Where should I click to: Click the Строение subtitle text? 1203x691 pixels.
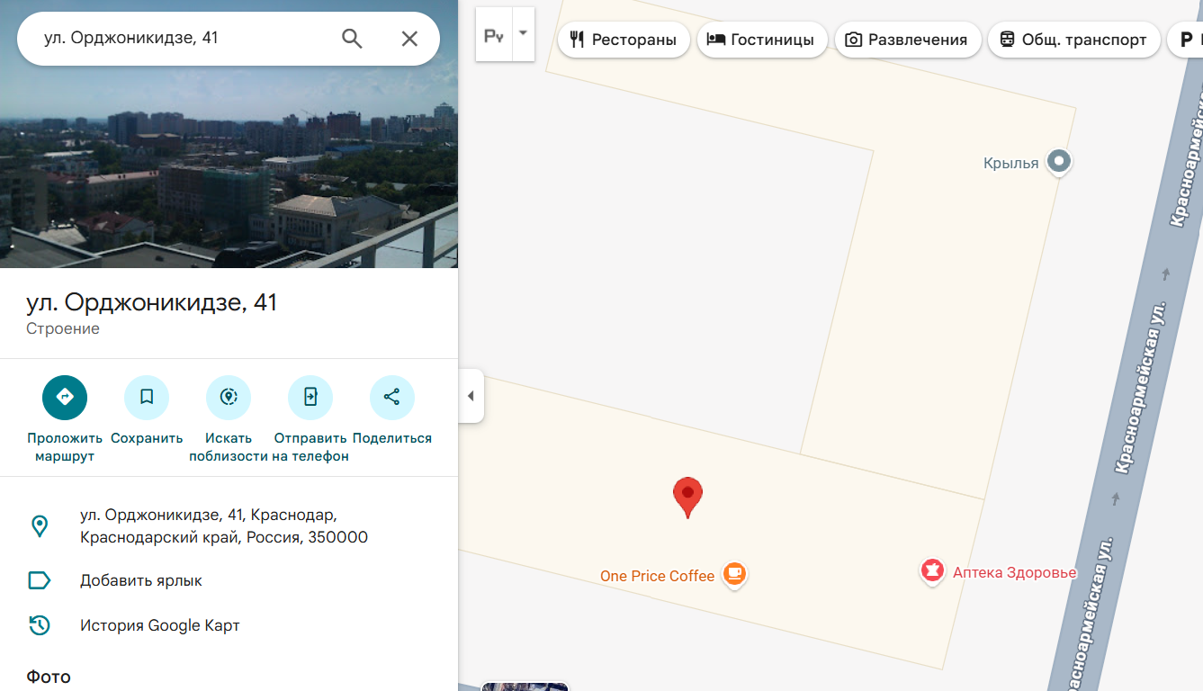pos(63,329)
